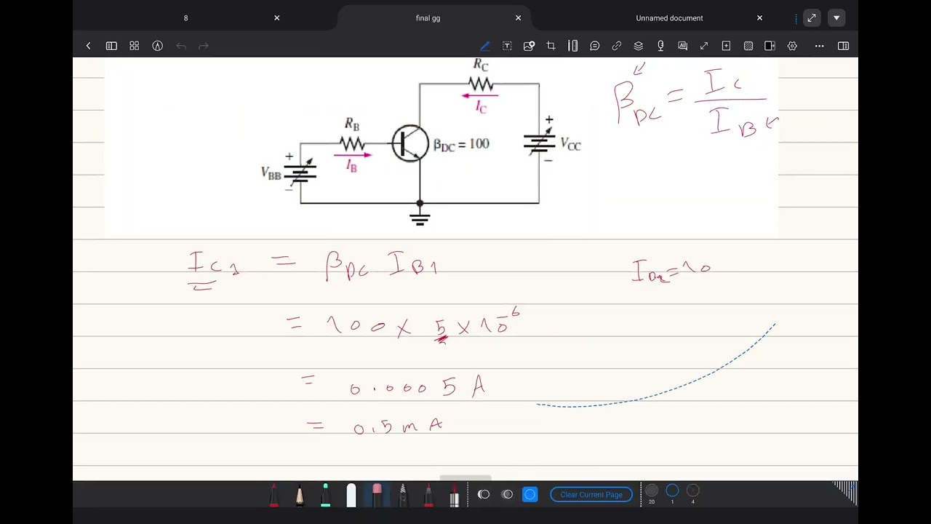This screenshot has width=931, height=524.
Task: Select the dark red calligraphy pen
Action: [x=454, y=496]
